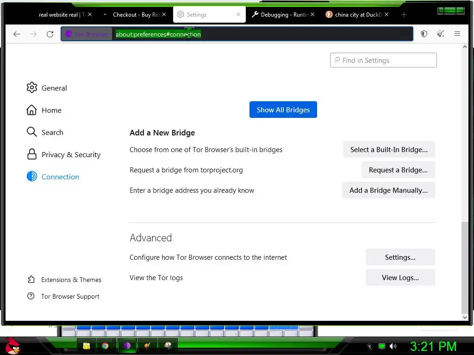Close the china city DuckDuckGo tab

click(x=387, y=14)
